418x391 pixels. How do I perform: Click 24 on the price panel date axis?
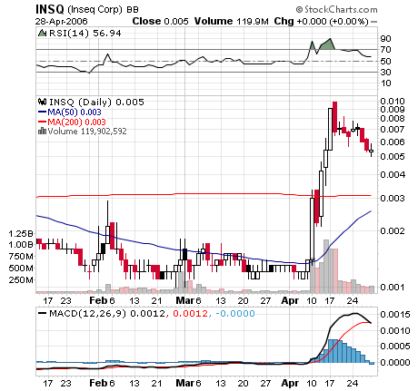pos(353,301)
